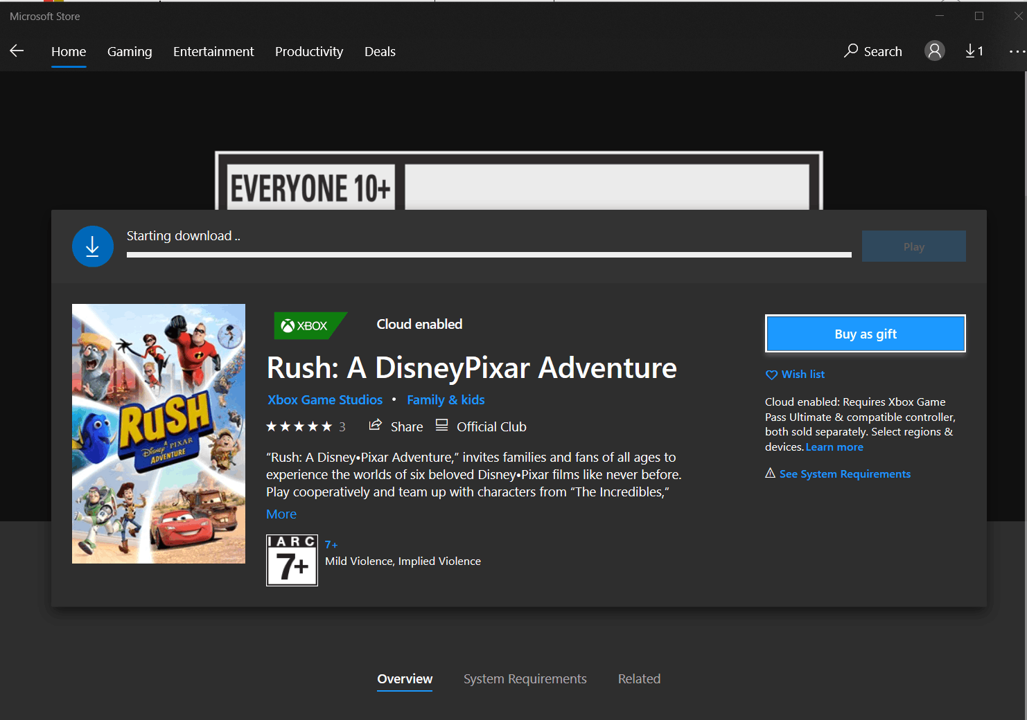This screenshot has height=720, width=1027.
Task: Go back with the back arrow
Action: coord(17,51)
